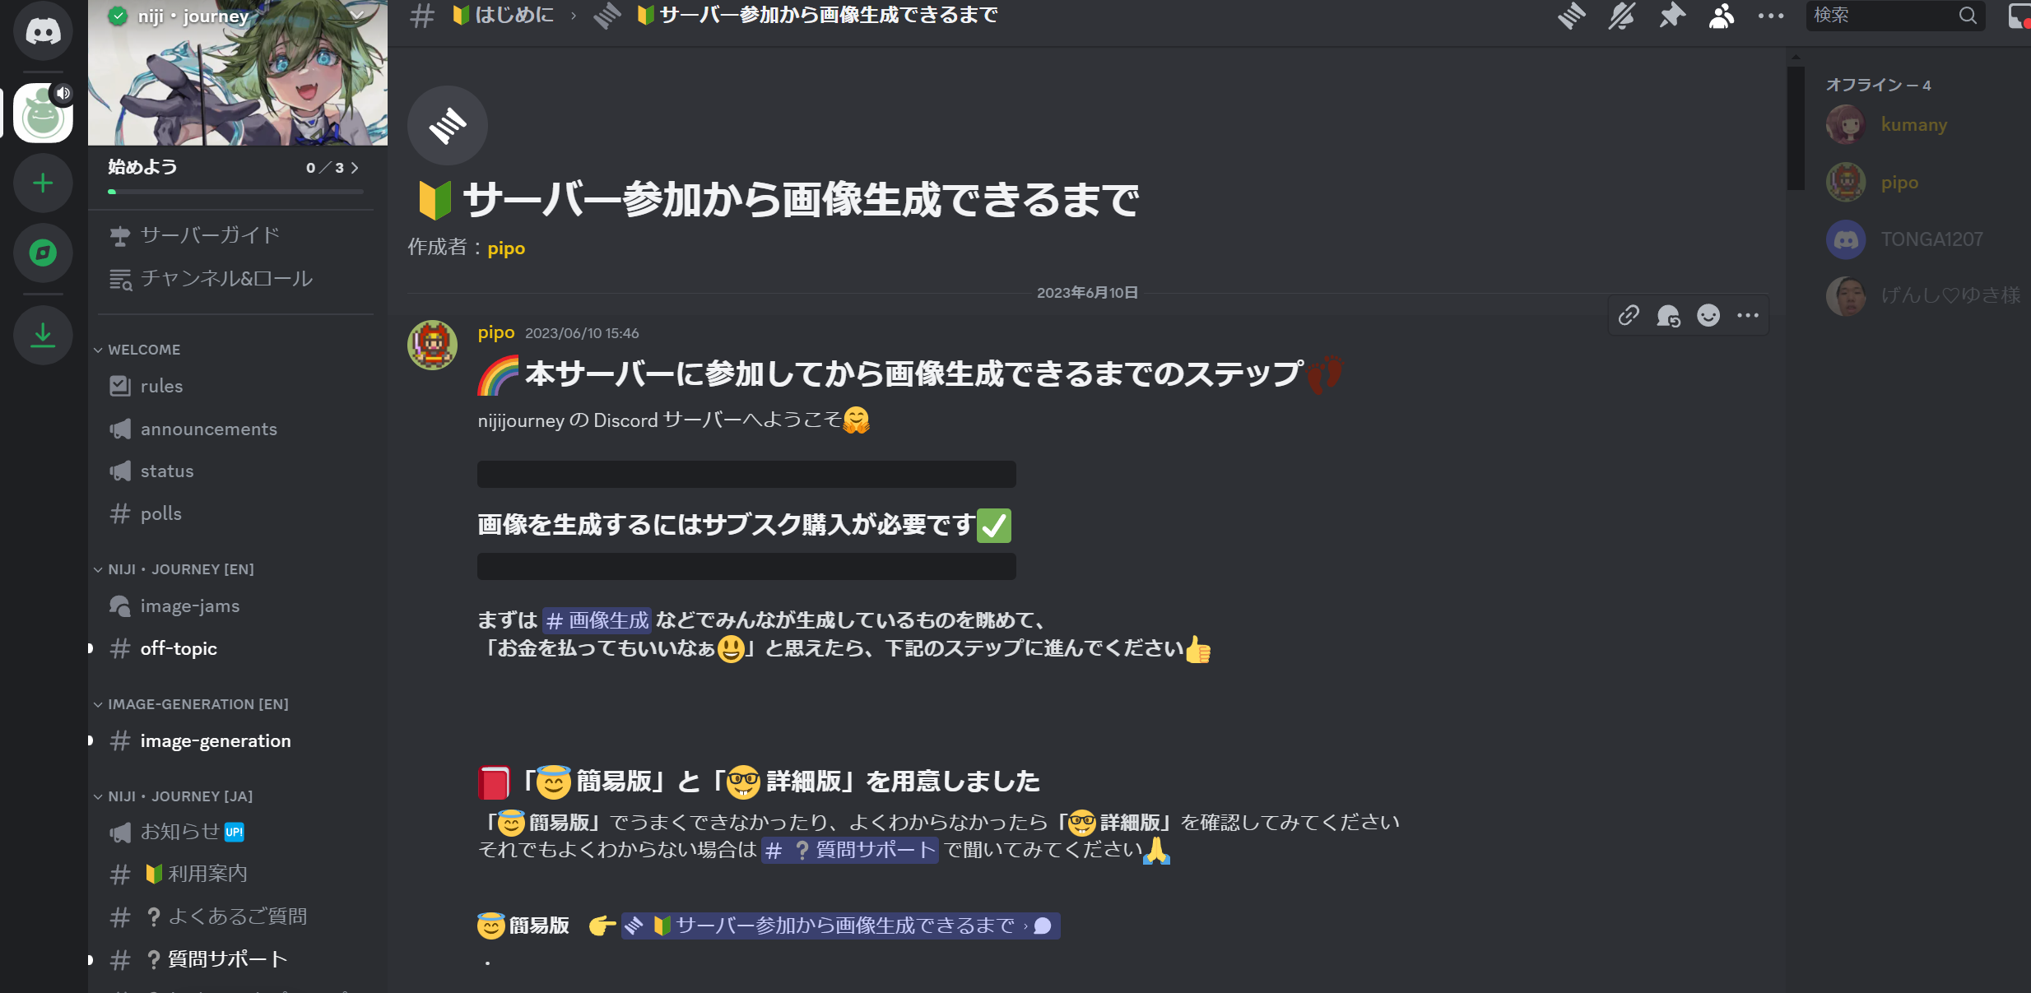Expand 始めよう onboarding checklist chevron
2031x993 pixels.
(355, 168)
